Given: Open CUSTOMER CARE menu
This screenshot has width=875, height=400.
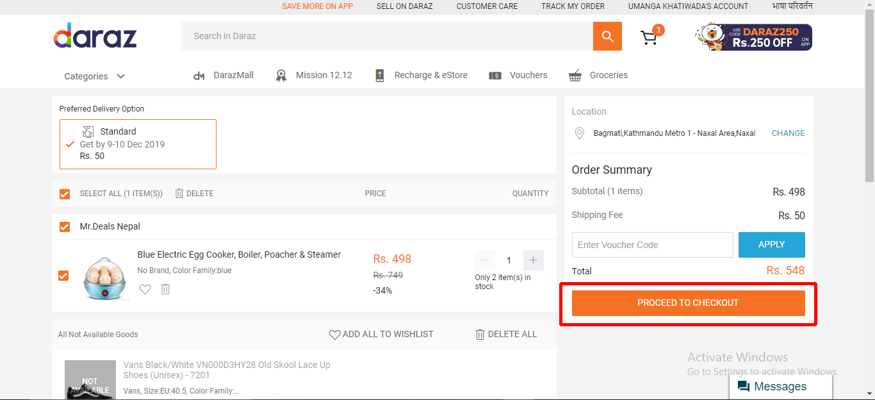Looking at the screenshot, I should click(487, 6).
